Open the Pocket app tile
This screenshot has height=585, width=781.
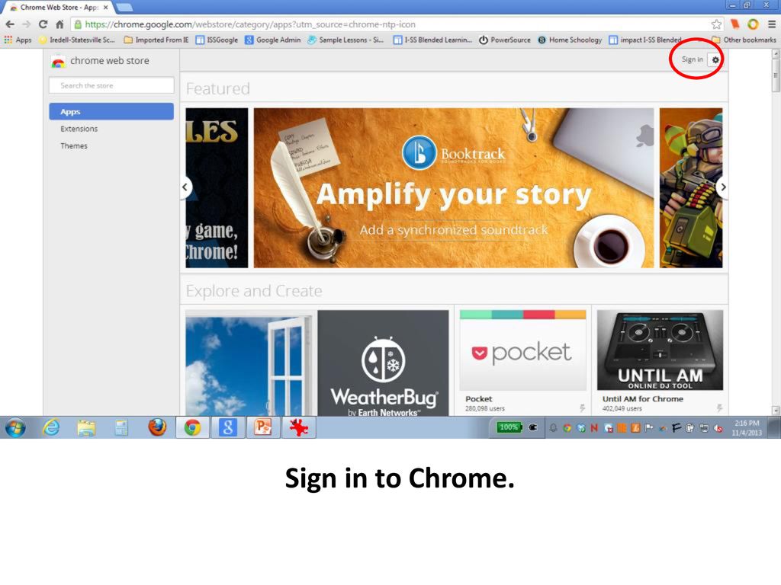[522, 362]
